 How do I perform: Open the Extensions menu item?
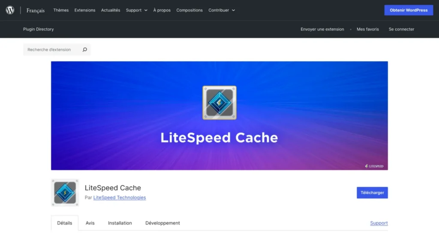85,10
